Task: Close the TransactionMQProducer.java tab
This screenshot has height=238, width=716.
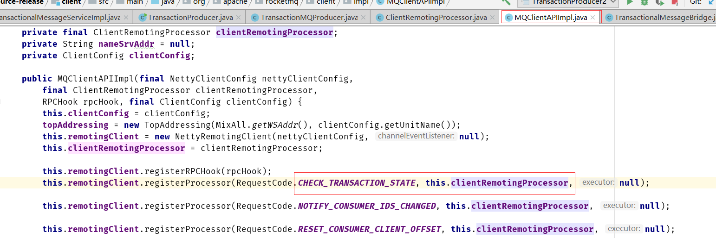Action: point(364,18)
